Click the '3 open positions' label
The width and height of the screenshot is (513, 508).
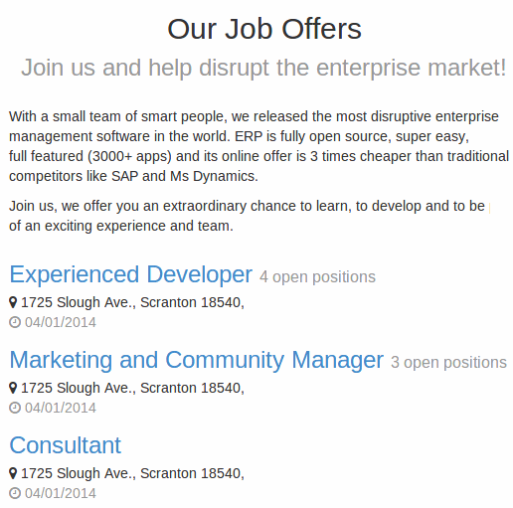pyautogui.click(x=448, y=363)
